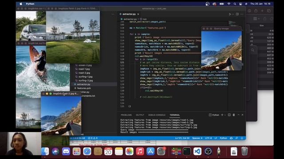This screenshot has height=159, width=284.
Task: Click surfing photo in imgBrisk window
Action: [43, 72]
